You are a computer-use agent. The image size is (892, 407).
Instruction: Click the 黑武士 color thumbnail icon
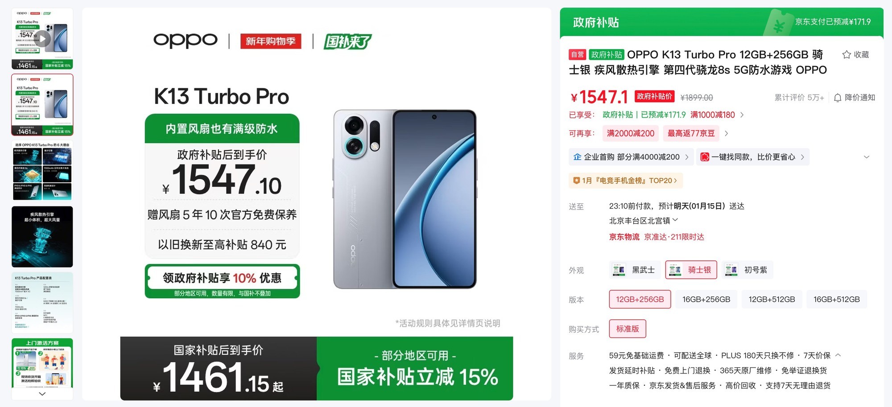pyautogui.click(x=619, y=270)
